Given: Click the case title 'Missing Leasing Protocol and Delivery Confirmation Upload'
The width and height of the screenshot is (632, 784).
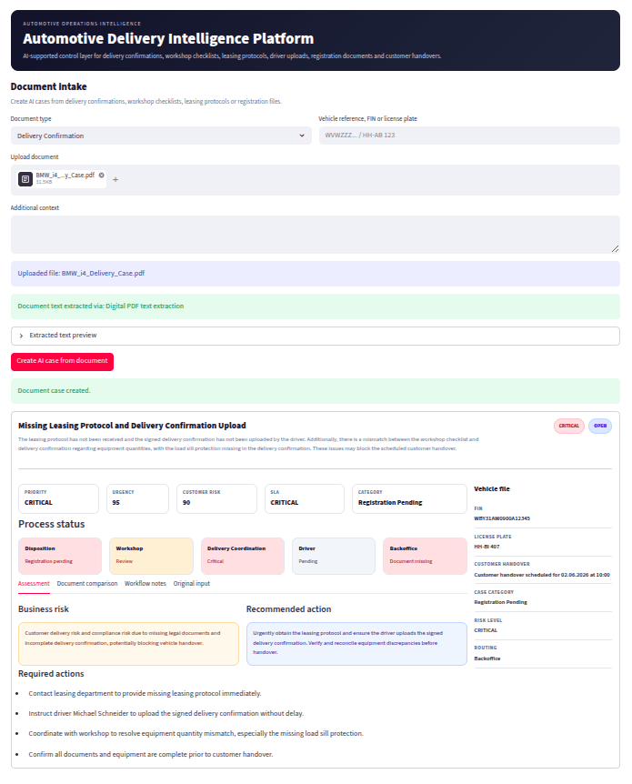Looking at the screenshot, I should [x=132, y=426].
